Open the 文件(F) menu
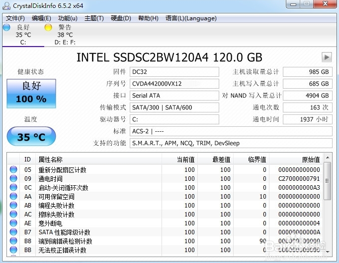 pos(15,18)
